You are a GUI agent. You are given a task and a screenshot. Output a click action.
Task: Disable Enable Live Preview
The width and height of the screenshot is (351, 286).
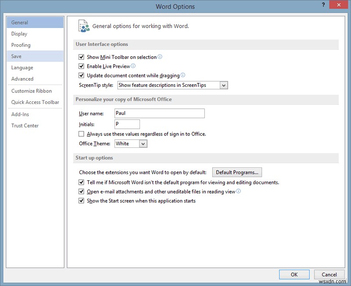(x=81, y=66)
